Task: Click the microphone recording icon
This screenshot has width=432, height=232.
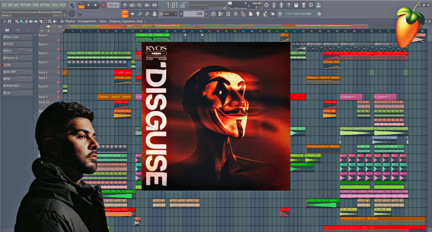Action: tap(281, 5)
